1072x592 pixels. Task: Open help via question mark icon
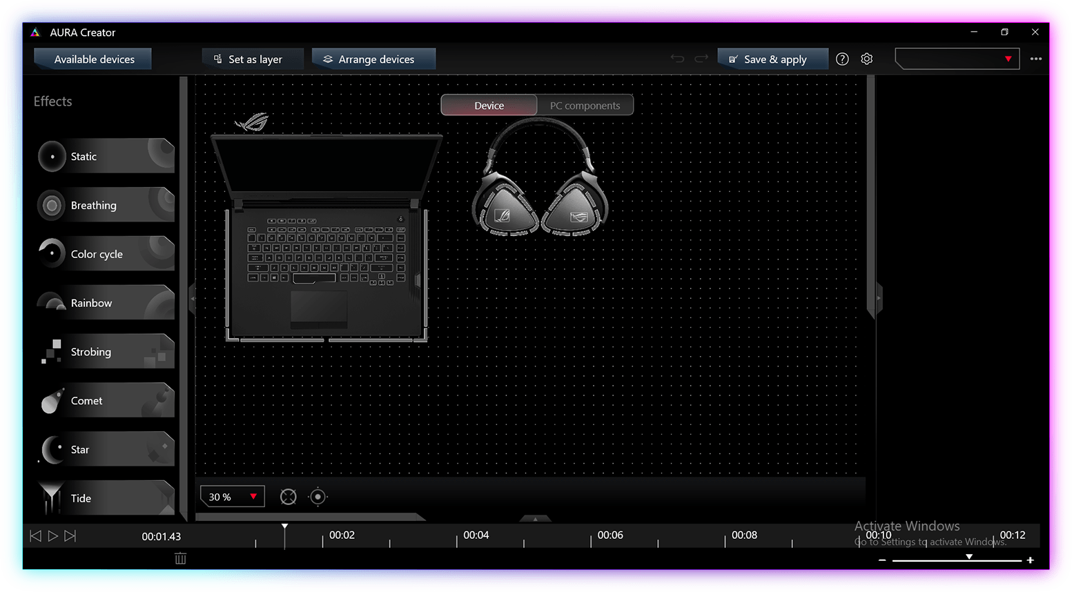(842, 59)
